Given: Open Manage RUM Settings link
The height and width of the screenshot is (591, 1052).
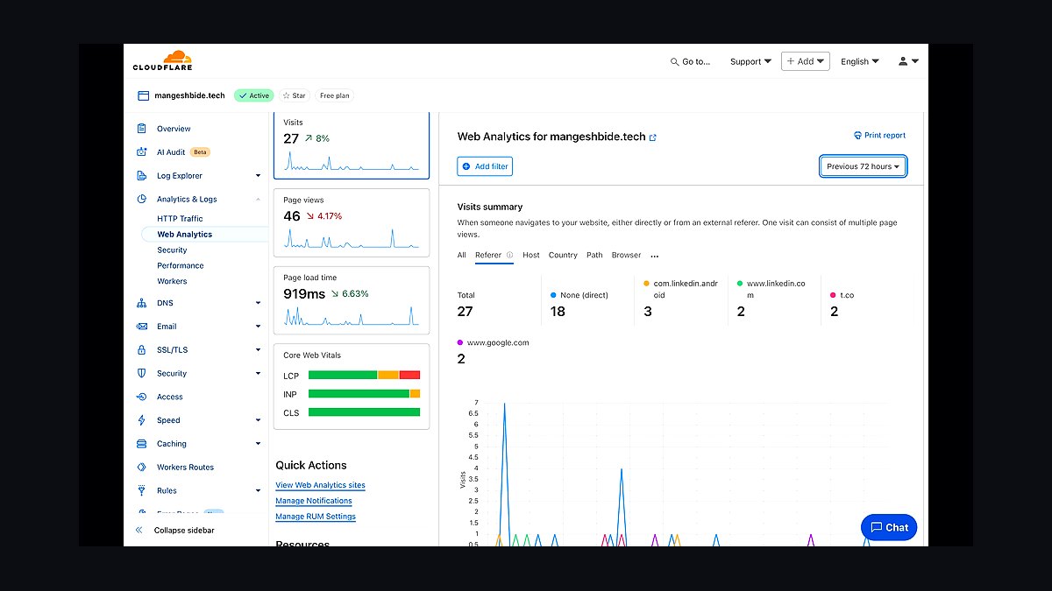Looking at the screenshot, I should 316,517.
